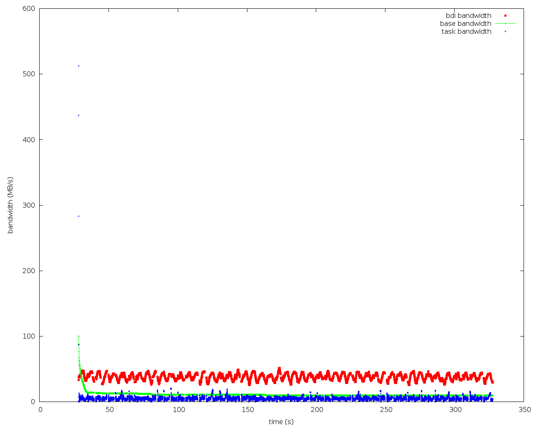
Task: Click the 'bdi bandwidth' legend label
Action: [x=469, y=16]
